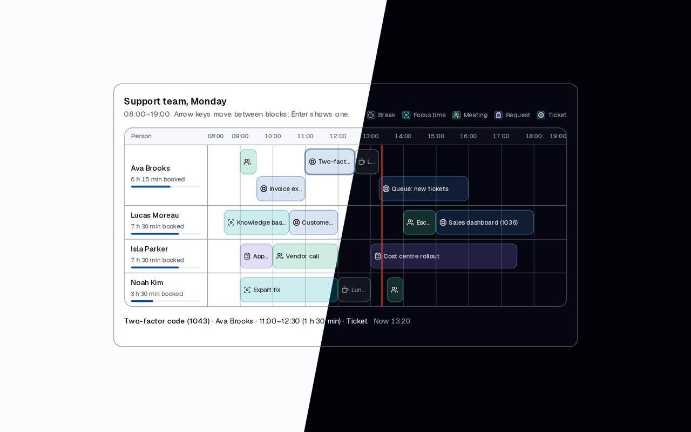691x432 pixels.
Task: Select the Two-fact… ticket block
Action: [x=330, y=161]
